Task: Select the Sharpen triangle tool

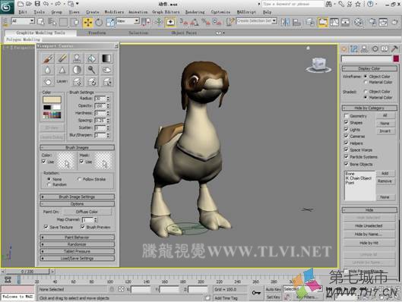Action: tap(62, 70)
